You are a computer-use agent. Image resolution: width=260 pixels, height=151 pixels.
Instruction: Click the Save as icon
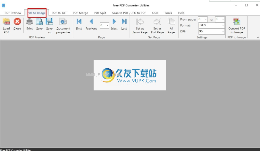coord(49,21)
